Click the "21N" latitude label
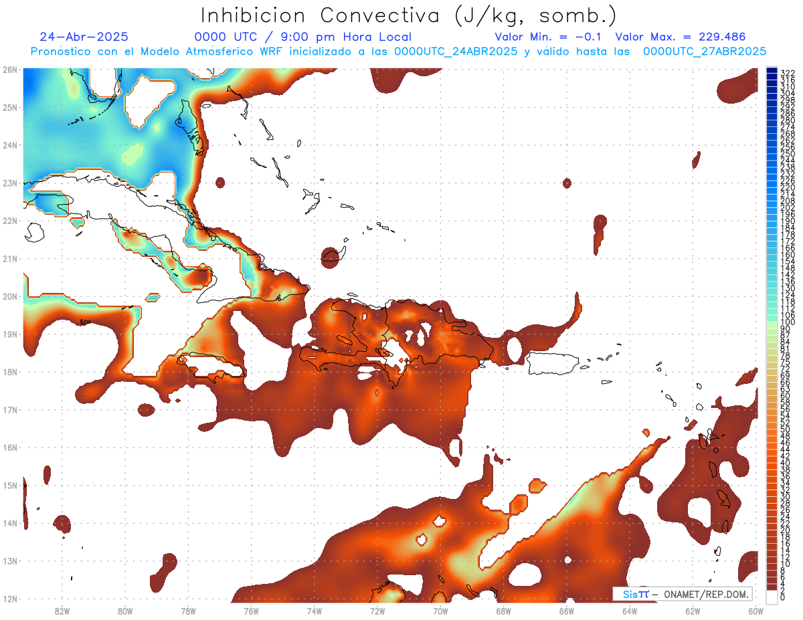Image resolution: width=803 pixels, height=620 pixels. point(10,258)
